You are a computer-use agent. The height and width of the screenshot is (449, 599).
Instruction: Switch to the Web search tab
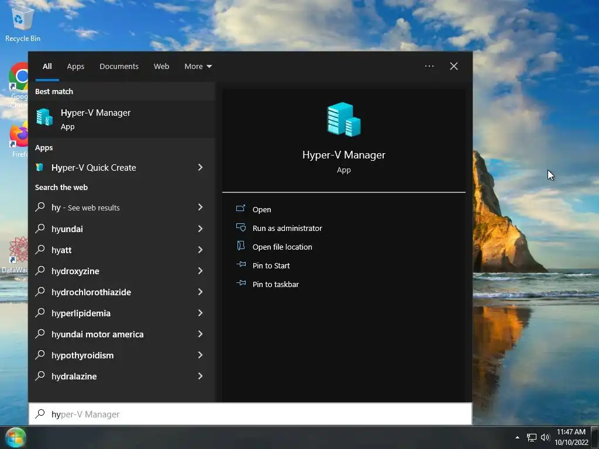click(x=161, y=67)
